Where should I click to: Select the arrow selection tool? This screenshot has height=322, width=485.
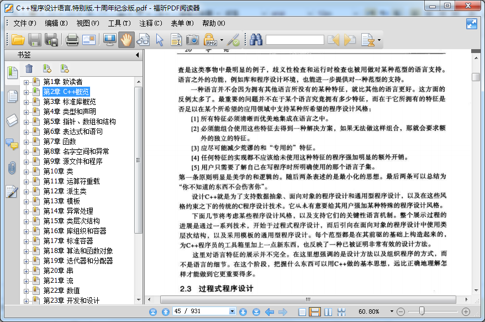click(x=160, y=40)
